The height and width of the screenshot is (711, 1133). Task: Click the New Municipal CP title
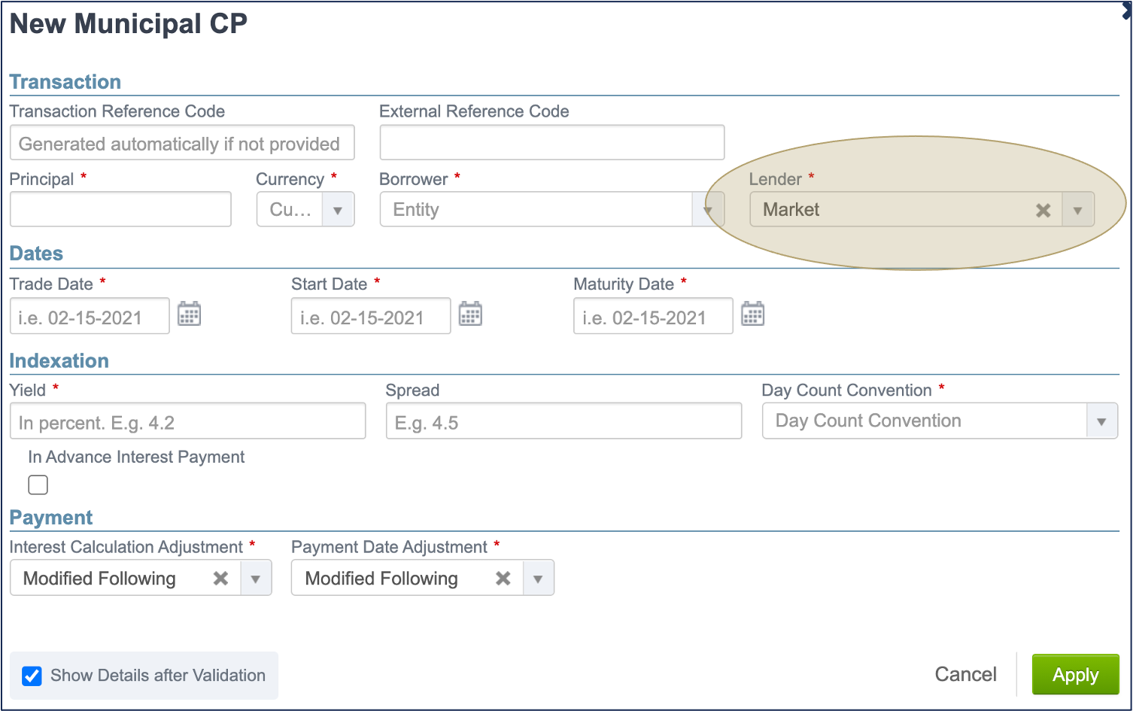(x=129, y=23)
